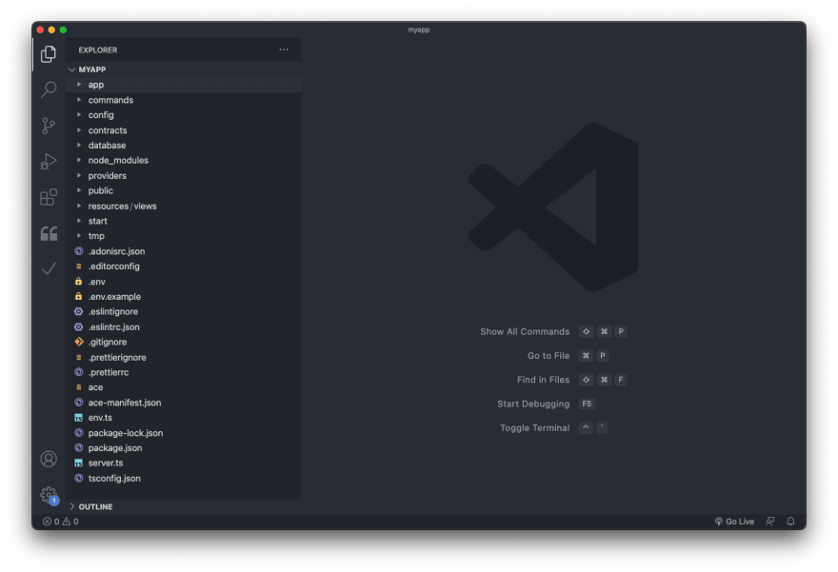Viewport: 838px width, 572px height.
Task: Expand the tmp folder
Action: click(183, 236)
